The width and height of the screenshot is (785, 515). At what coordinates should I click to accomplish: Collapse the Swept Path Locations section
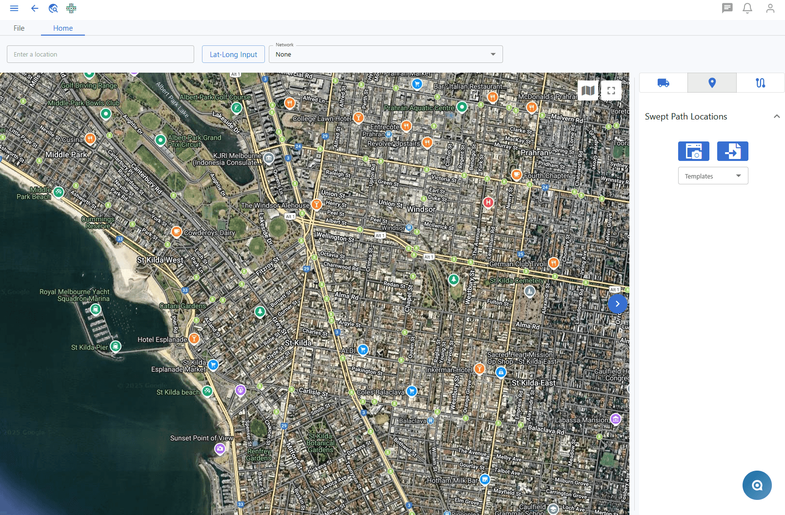(777, 117)
